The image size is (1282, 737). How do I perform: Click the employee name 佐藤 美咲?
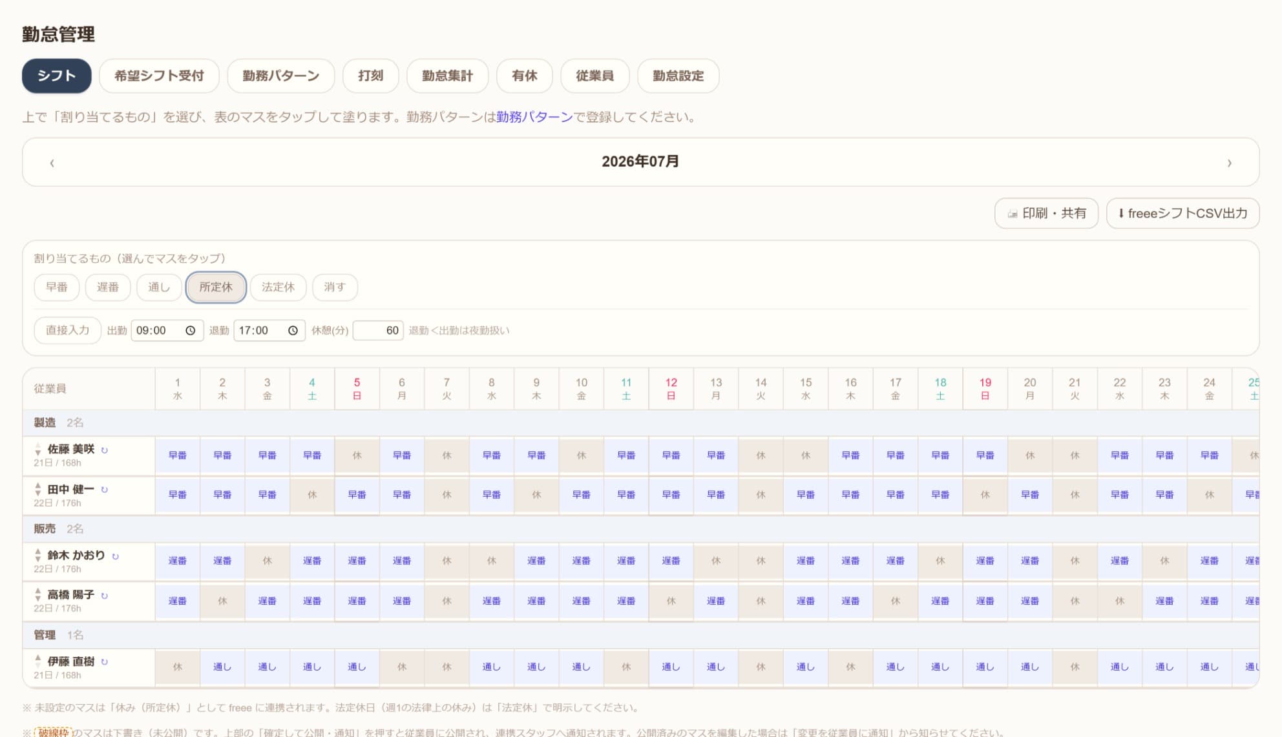point(71,449)
